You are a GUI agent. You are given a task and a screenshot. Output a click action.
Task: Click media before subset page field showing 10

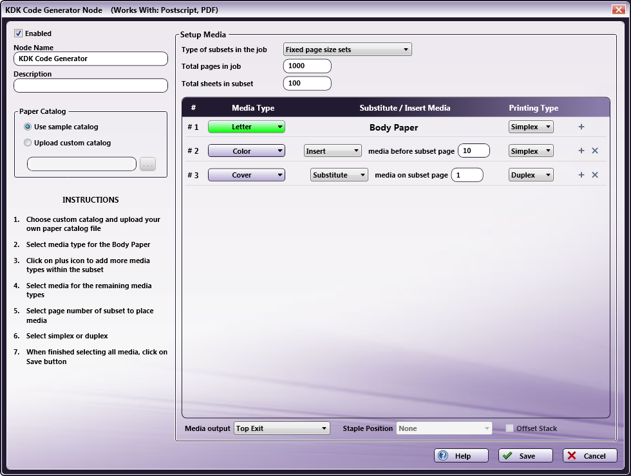(x=474, y=151)
